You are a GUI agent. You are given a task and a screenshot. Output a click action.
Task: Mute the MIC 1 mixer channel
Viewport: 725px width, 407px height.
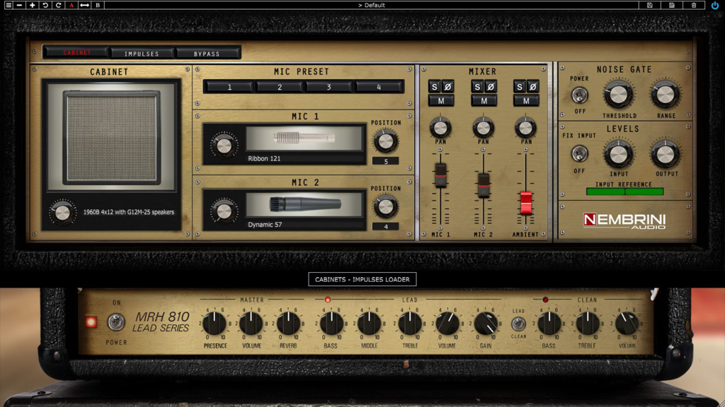pyautogui.click(x=441, y=100)
